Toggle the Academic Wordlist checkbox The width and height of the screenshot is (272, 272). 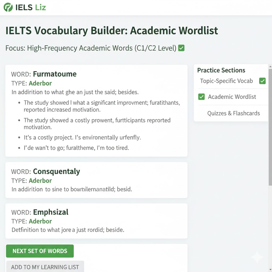(x=201, y=97)
